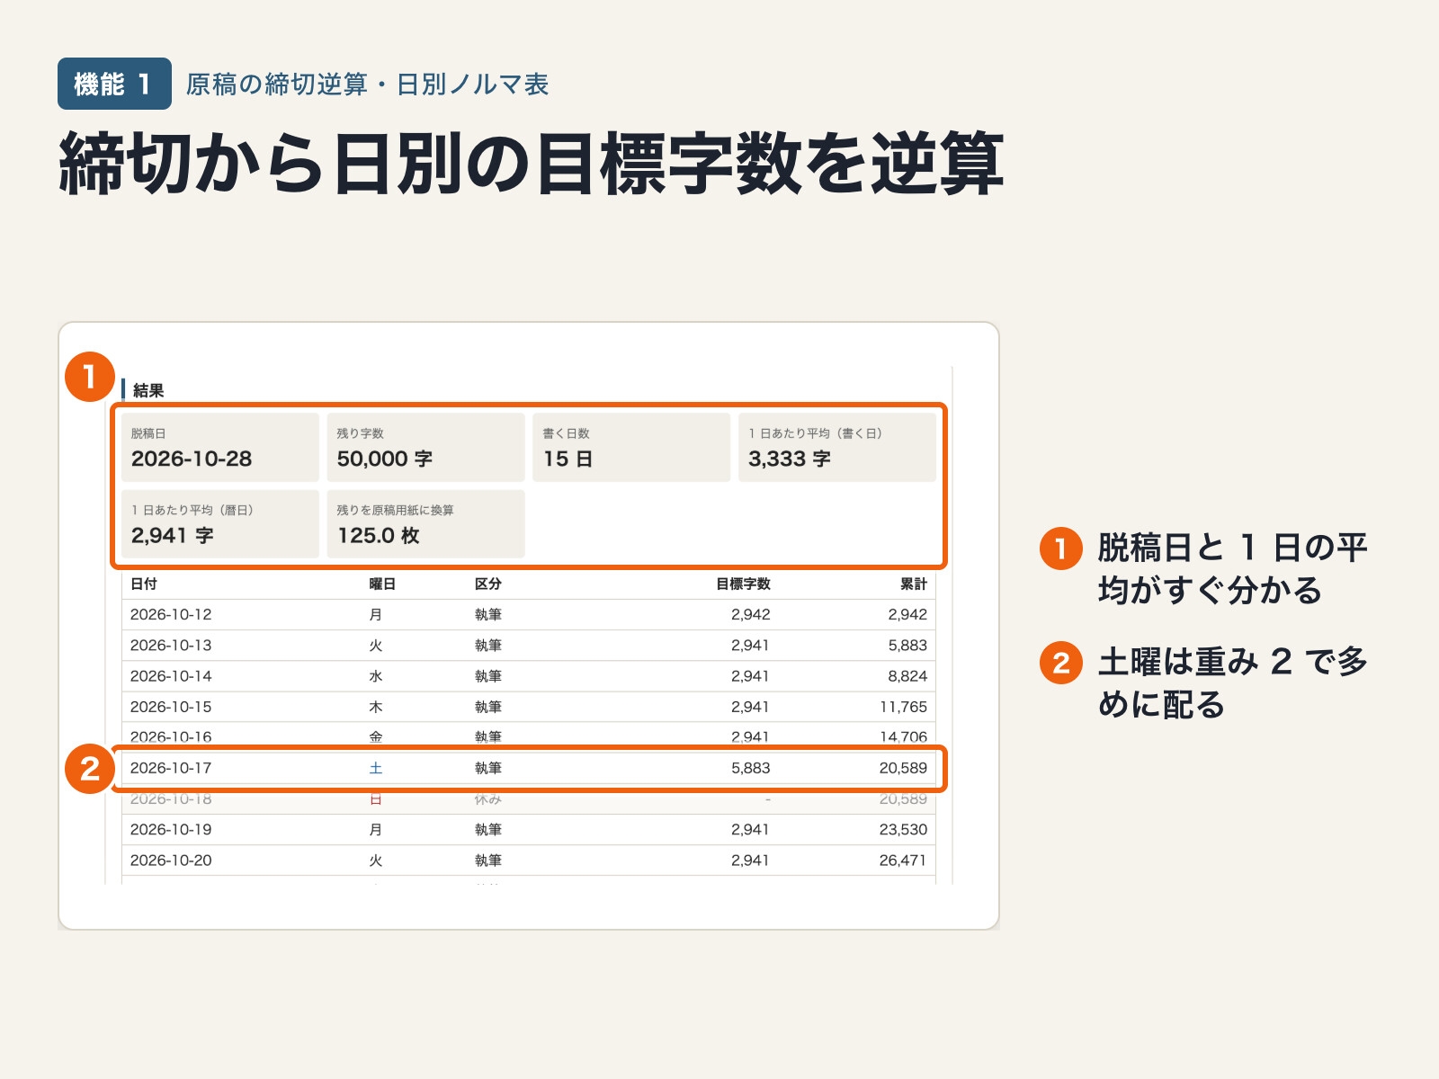Click the 2,941 字 calendar-day average card
This screenshot has height=1079, width=1439.
[220, 524]
